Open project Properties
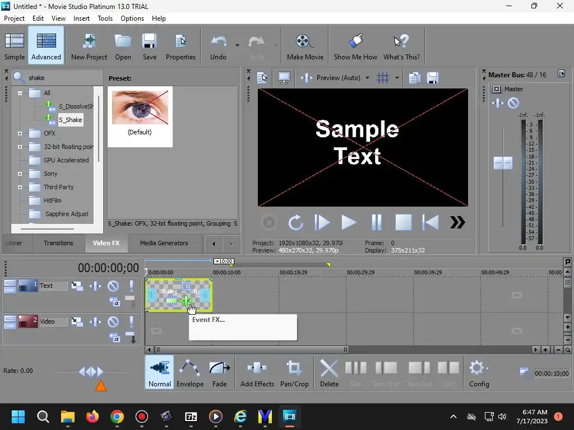The height and width of the screenshot is (430, 574). pyautogui.click(x=180, y=46)
